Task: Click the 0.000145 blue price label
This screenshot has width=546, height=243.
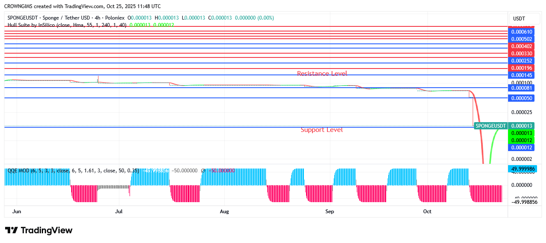Action: coord(522,75)
